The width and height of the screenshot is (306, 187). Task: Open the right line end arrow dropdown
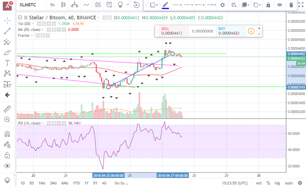[x=211, y=5]
